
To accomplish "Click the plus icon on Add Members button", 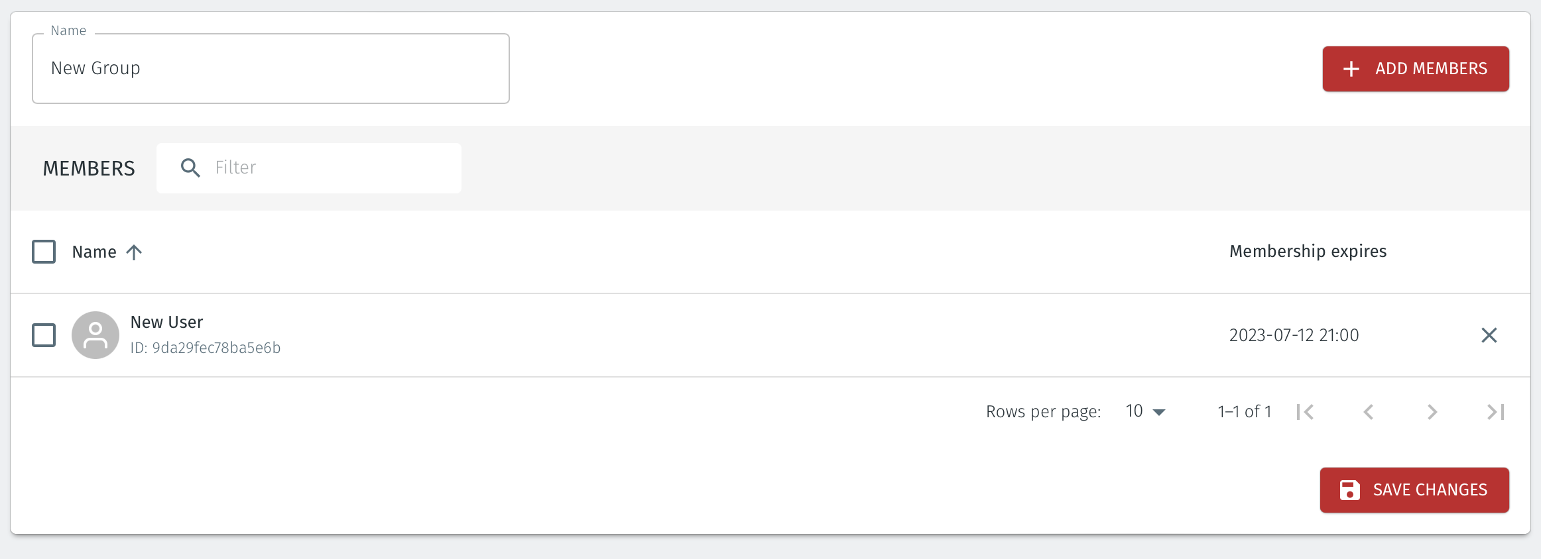I will (1351, 68).
